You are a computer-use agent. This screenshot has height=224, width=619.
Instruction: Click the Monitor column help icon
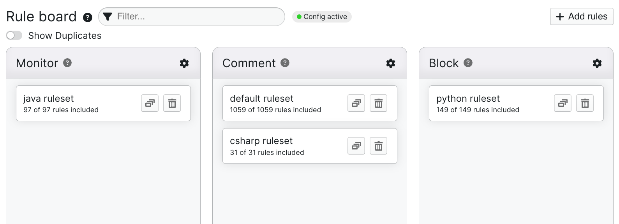tap(67, 63)
